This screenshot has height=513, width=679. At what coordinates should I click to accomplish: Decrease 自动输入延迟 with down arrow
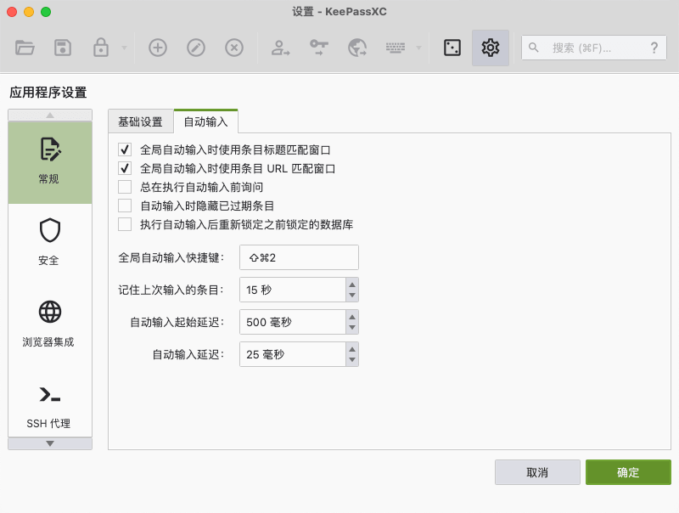[352, 360]
